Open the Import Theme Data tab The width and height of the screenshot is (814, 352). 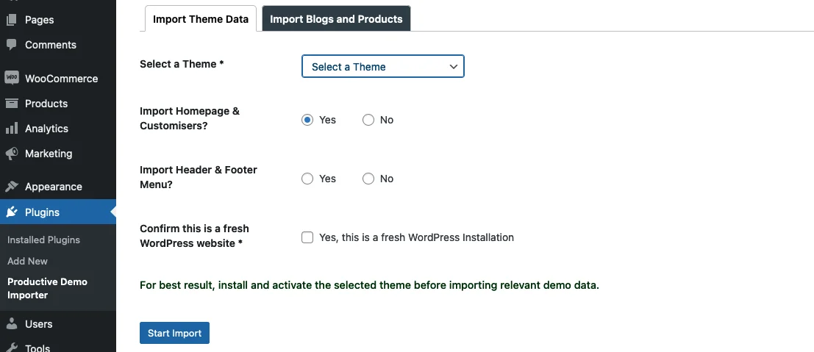click(x=201, y=19)
